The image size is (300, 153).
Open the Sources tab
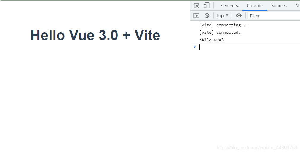[x=279, y=6]
